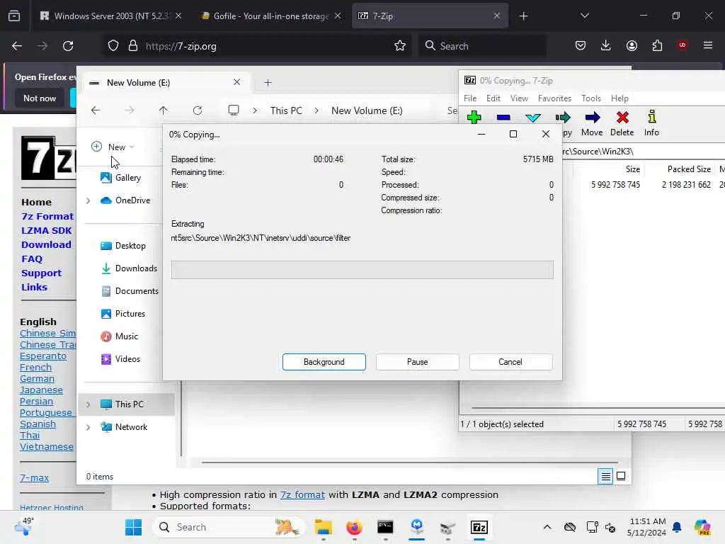Click horizontal scrollbar in File Explorer
This screenshot has width=725, height=544.
pyautogui.click(x=410, y=462)
